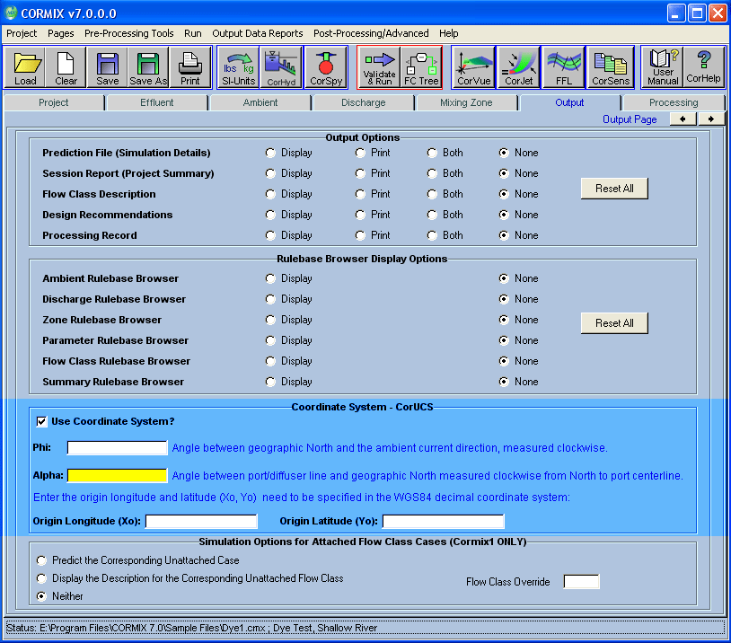
Task: Select Display for Ambient Rulebase Browser
Action: tap(270, 278)
